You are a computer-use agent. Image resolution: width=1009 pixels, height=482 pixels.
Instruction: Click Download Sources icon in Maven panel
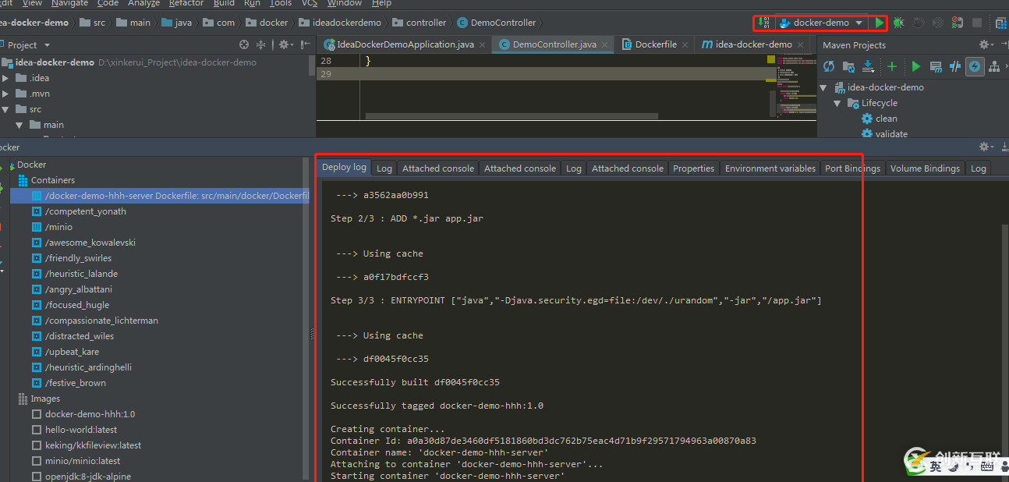[868, 67]
